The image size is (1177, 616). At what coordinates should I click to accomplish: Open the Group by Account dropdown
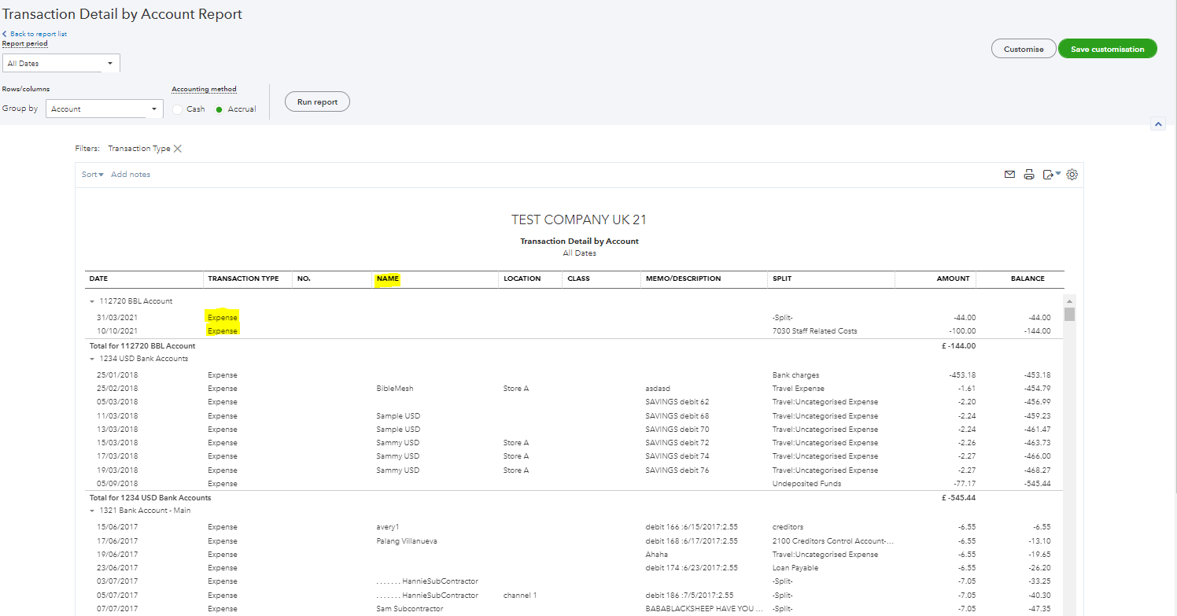105,109
